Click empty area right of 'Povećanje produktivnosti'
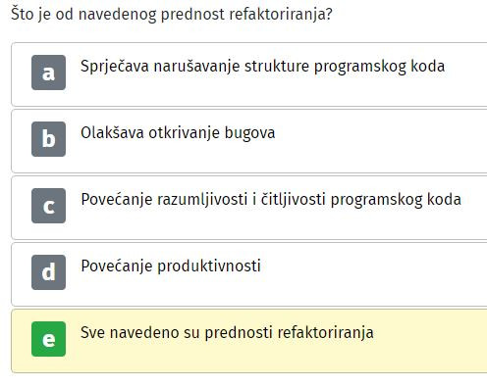This screenshot has height=387, width=487. [373, 273]
